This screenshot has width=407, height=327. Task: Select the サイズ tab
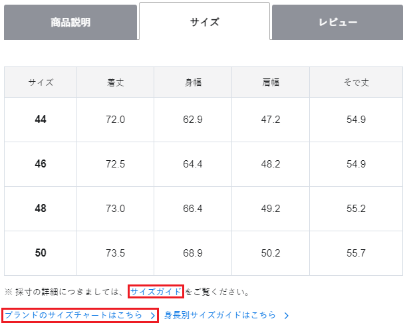[204, 23]
